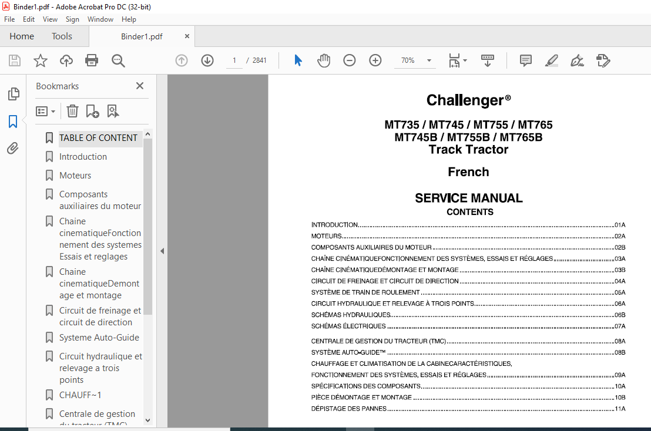Click the bookmarks scrollbar thumb
Viewport: 651px width, 431px height.
148,227
